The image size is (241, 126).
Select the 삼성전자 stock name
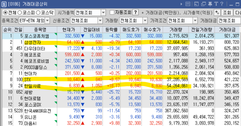(x=33, y=42)
